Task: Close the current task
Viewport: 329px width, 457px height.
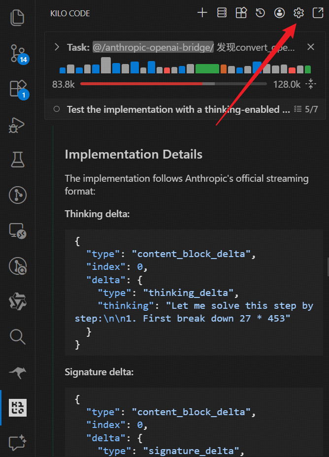Action: pos(311,47)
